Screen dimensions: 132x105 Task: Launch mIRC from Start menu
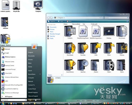pos(14,81)
